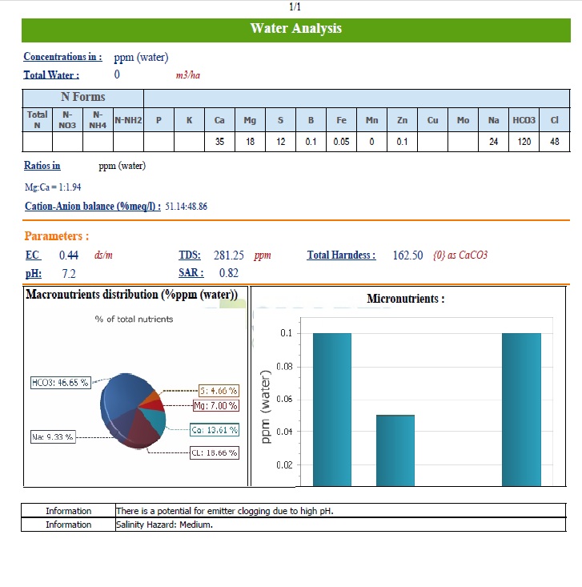Open the 'Concentrations in :' link
Viewport: 582px width, 587px height.
point(62,57)
